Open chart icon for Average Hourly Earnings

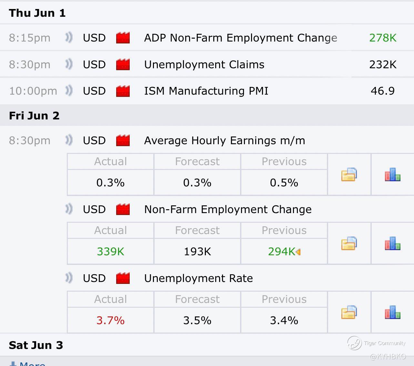pyautogui.click(x=392, y=174)
